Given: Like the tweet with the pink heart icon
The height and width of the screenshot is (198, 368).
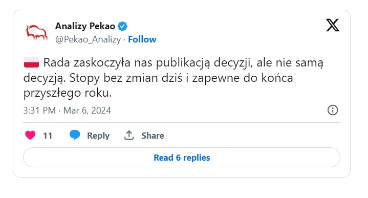Looking at the screenshot, I should [30, 135].
